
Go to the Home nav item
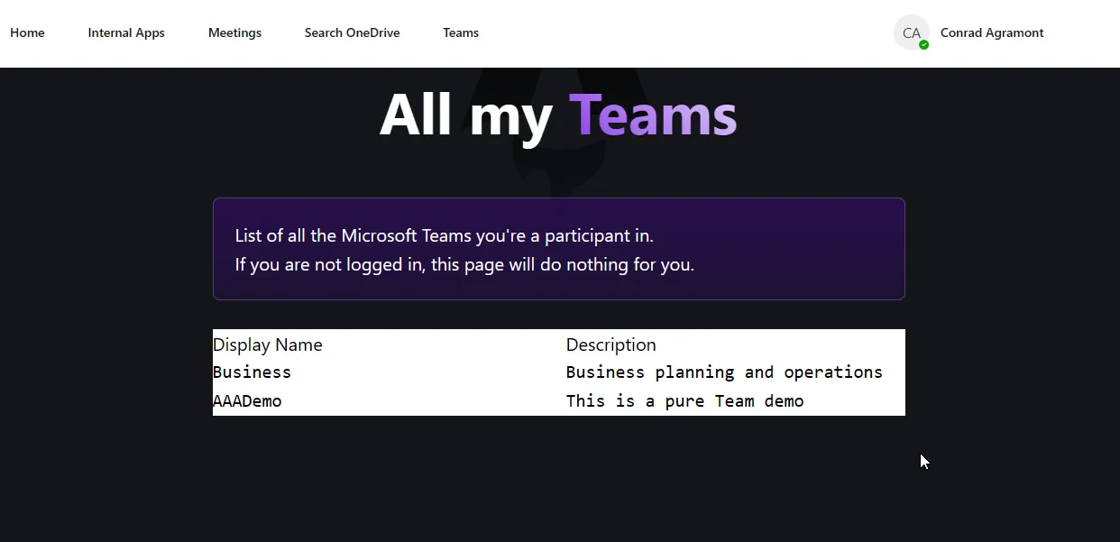coord(27,32)
